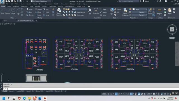Click the Edit block button
Image resolution: width=179 pixels, height=101 pixels.
point(117,12)
